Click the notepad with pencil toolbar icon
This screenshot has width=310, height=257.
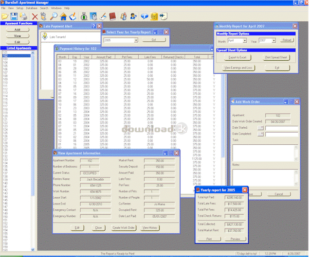(x=73, y=17)
